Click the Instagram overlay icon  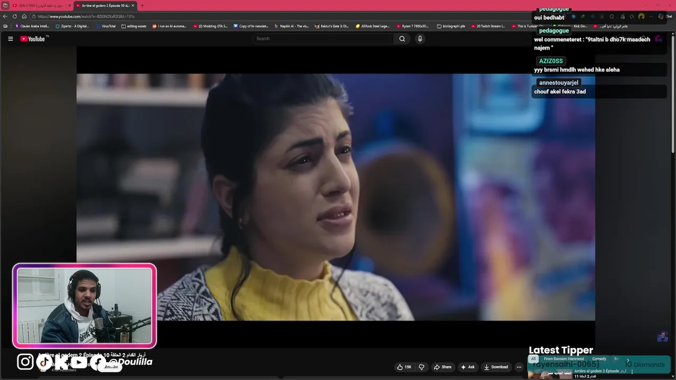[x=25, y=362]
